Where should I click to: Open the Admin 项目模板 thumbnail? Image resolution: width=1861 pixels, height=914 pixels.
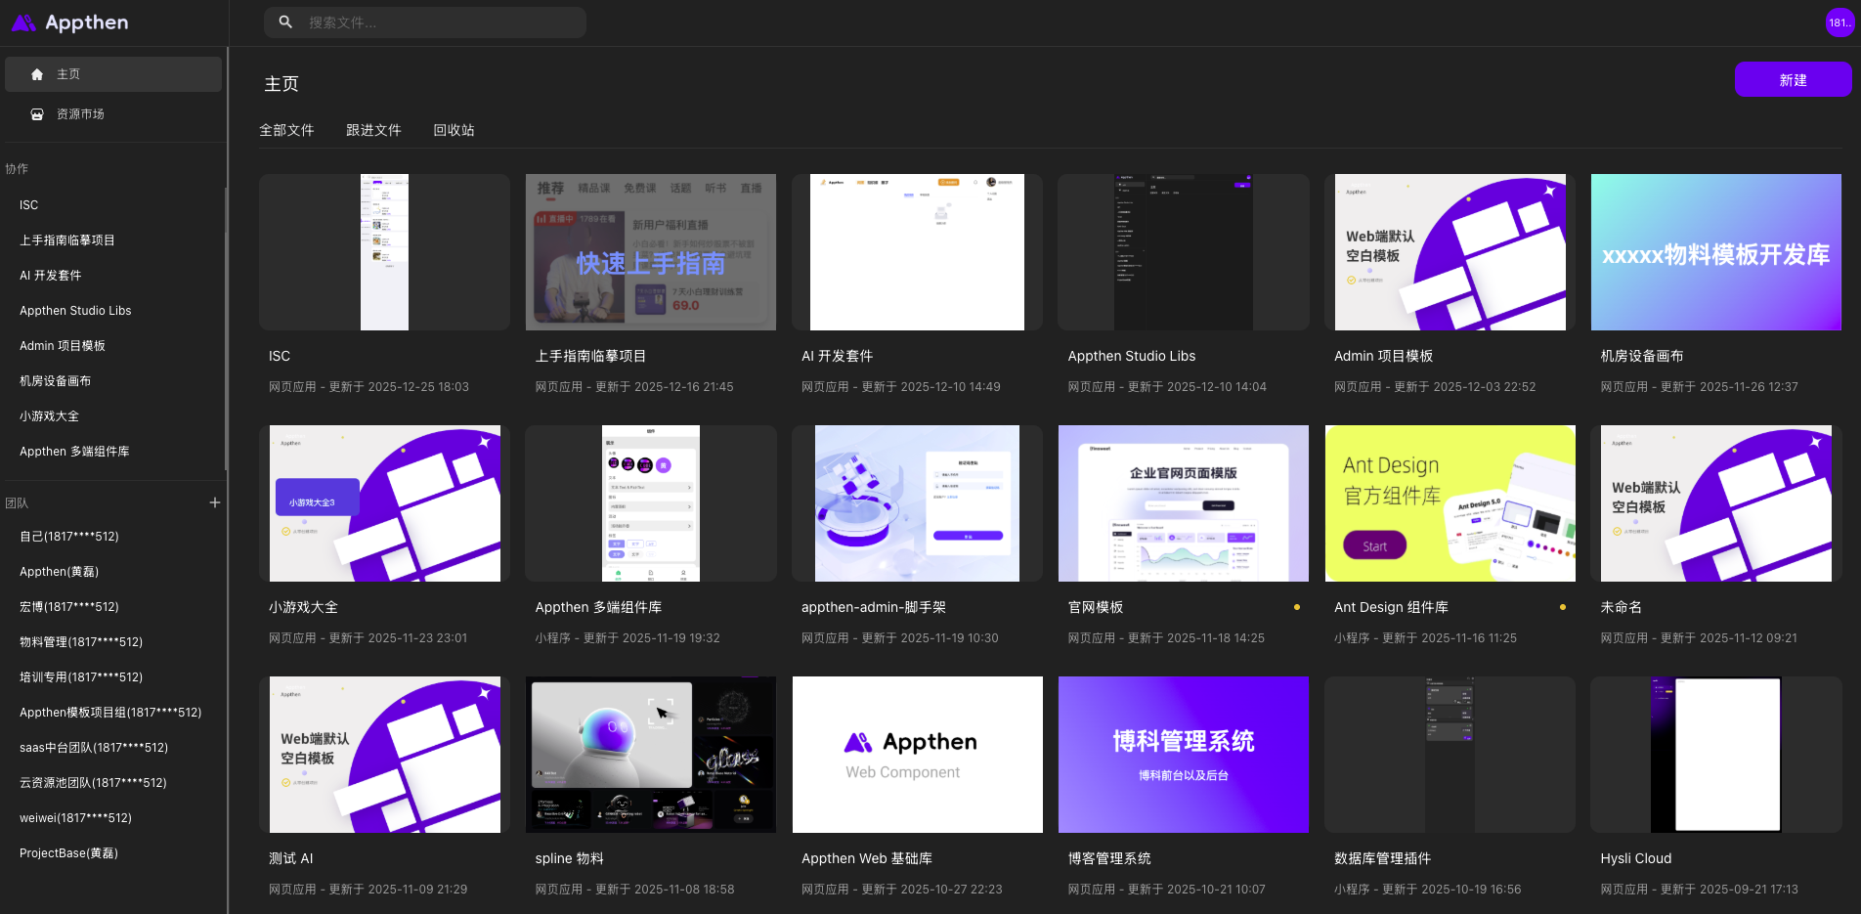pyautogui.click(x=1450, y=252)
